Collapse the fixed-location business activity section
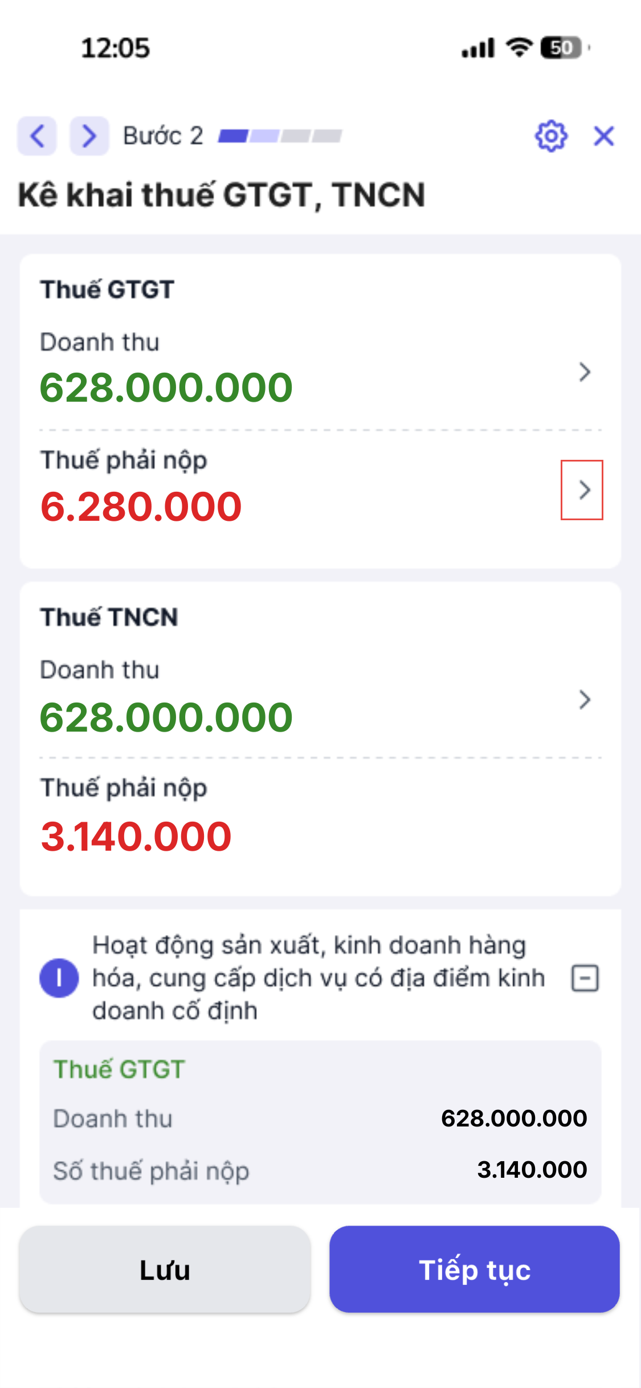 click(585, 978)
